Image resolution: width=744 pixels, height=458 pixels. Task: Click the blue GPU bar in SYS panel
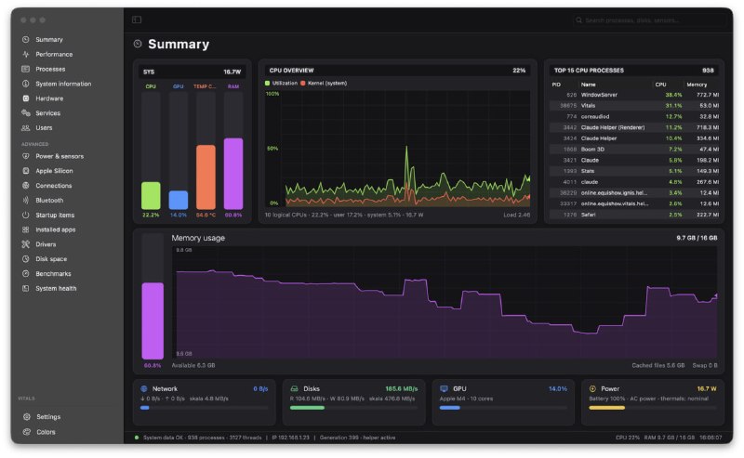tap(179, 200)
